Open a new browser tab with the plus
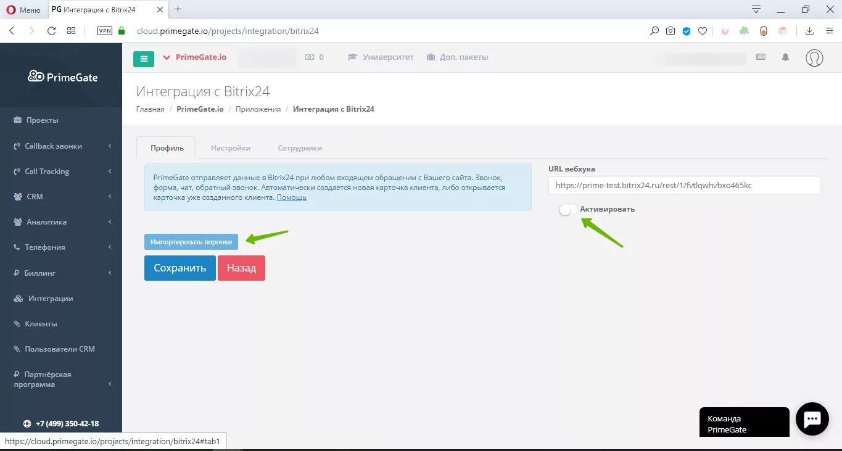The image size is (842, 451). [x=178, y=9]
